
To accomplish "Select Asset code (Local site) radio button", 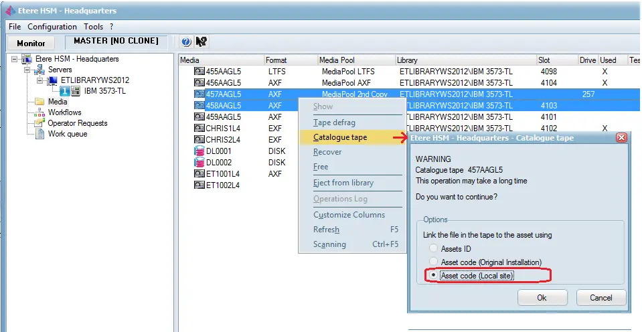I will (434, 275).
